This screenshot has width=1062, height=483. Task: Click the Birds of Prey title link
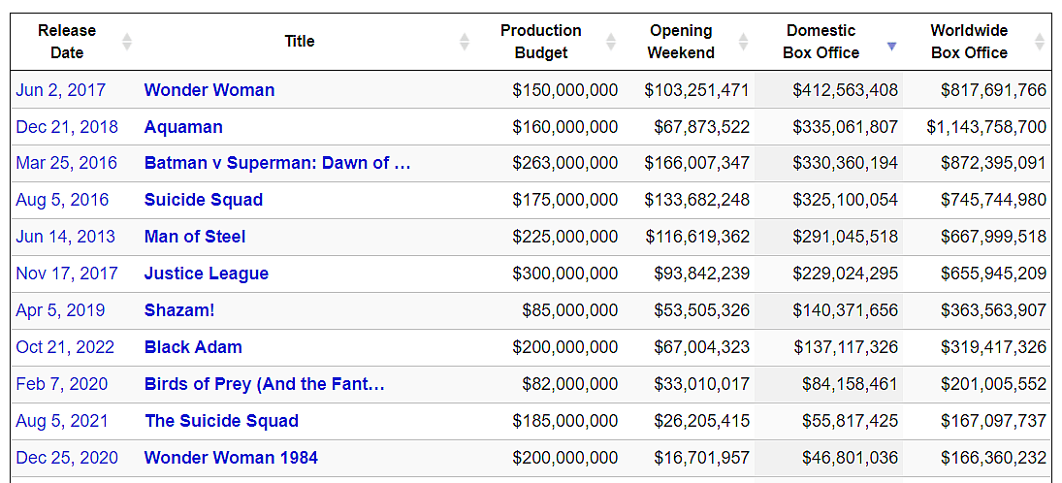265,384
